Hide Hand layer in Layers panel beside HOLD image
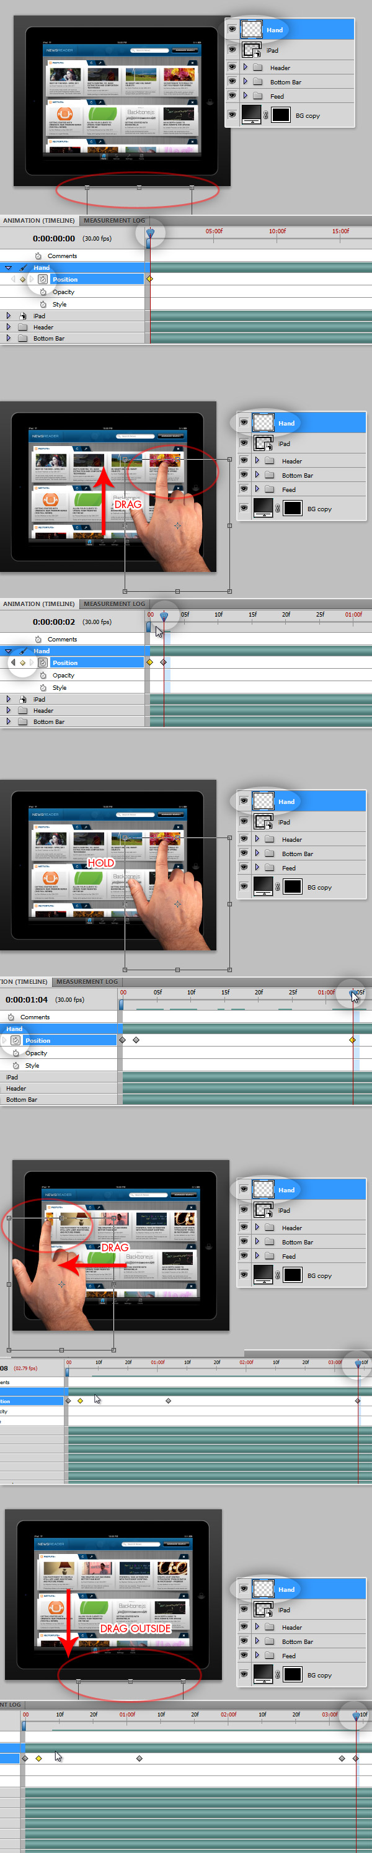Viewport: 372px width, 1853px height. pos(243,801)
